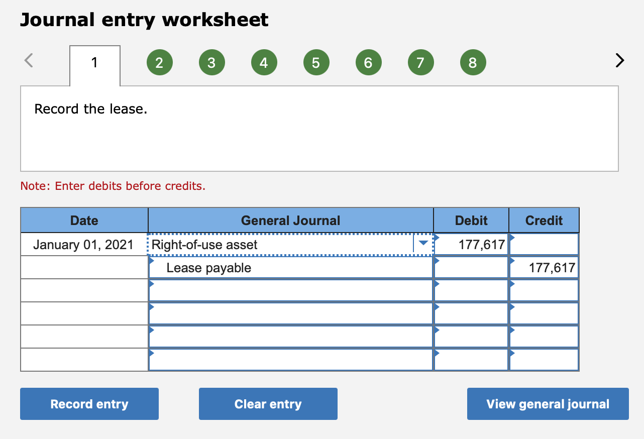Open the dropdown on the Lease payable row
This screenshot has height=439, width=644.
[290, 267]
